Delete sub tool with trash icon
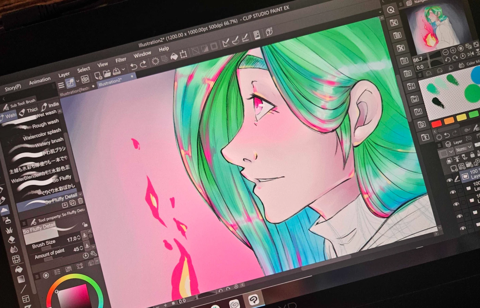This screenshot has width=480, height=308. [x=80, y=201]
